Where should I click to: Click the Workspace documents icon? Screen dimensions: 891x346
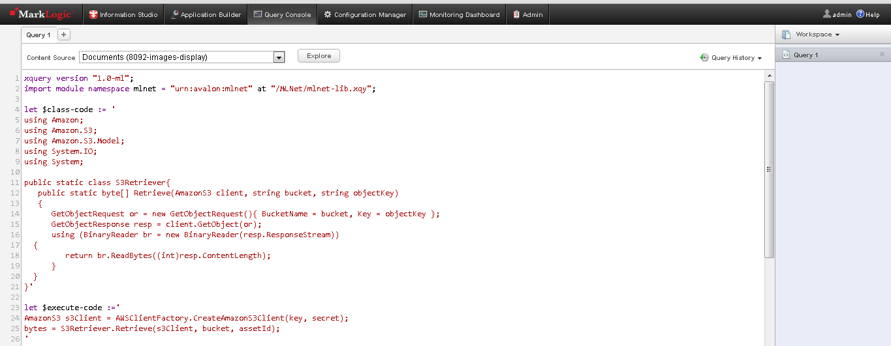(786, 35)
